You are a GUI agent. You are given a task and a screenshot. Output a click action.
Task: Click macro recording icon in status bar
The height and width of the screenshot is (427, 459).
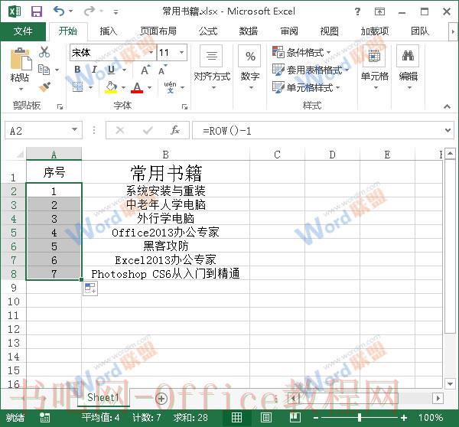[x=45, y=418]
